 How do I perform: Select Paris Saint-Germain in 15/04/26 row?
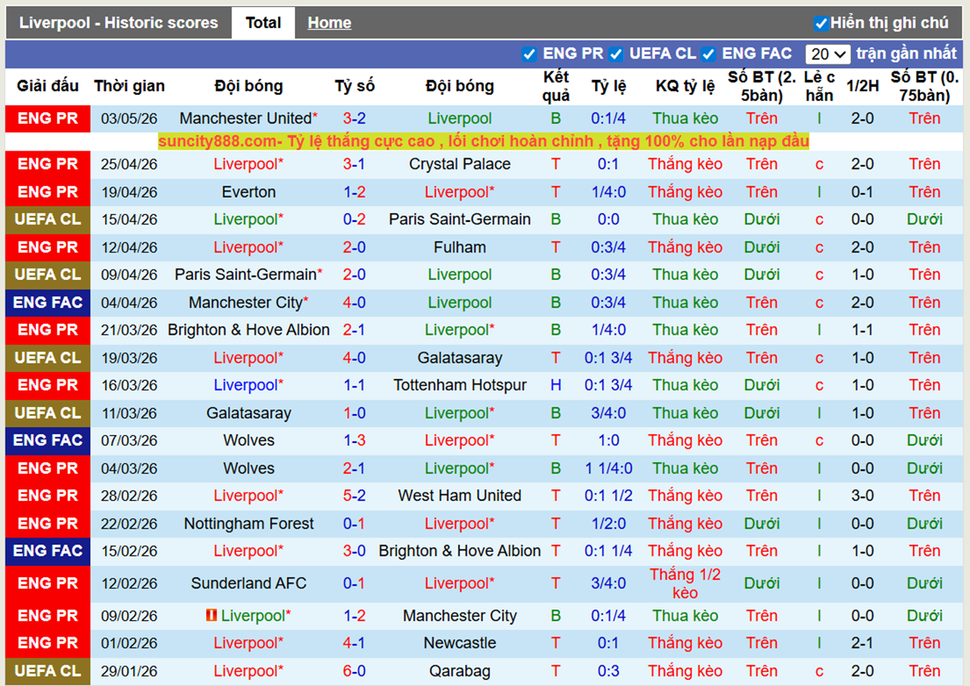(460, 220)
